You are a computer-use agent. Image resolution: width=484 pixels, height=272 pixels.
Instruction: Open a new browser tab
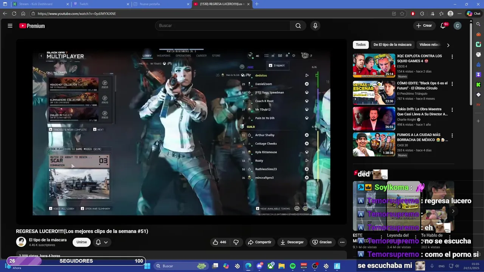257,4
